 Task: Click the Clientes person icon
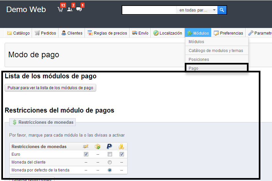click(64, 33)
